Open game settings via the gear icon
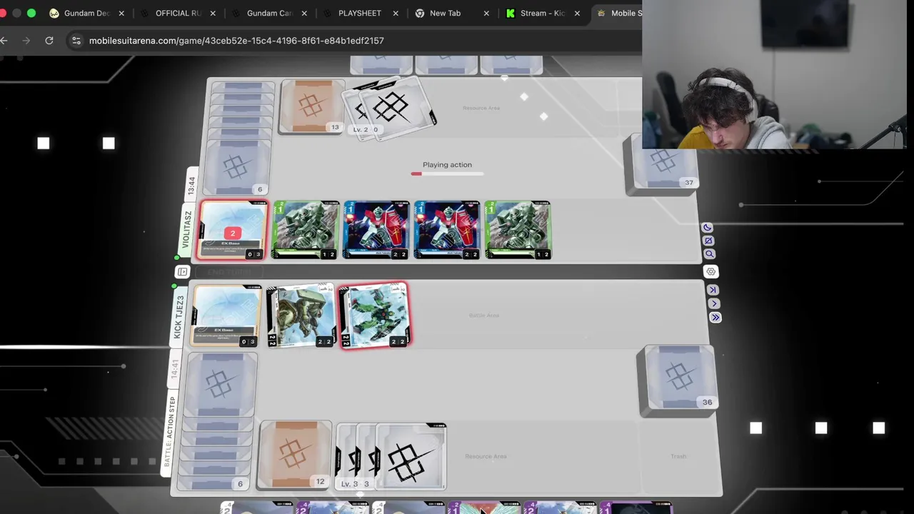 710,271
